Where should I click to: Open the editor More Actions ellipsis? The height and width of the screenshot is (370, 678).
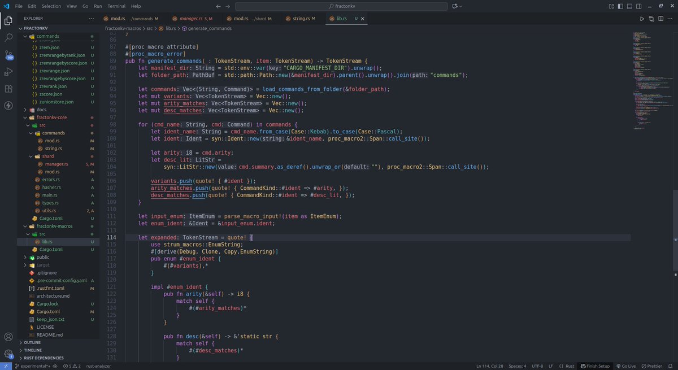[669, 19]
